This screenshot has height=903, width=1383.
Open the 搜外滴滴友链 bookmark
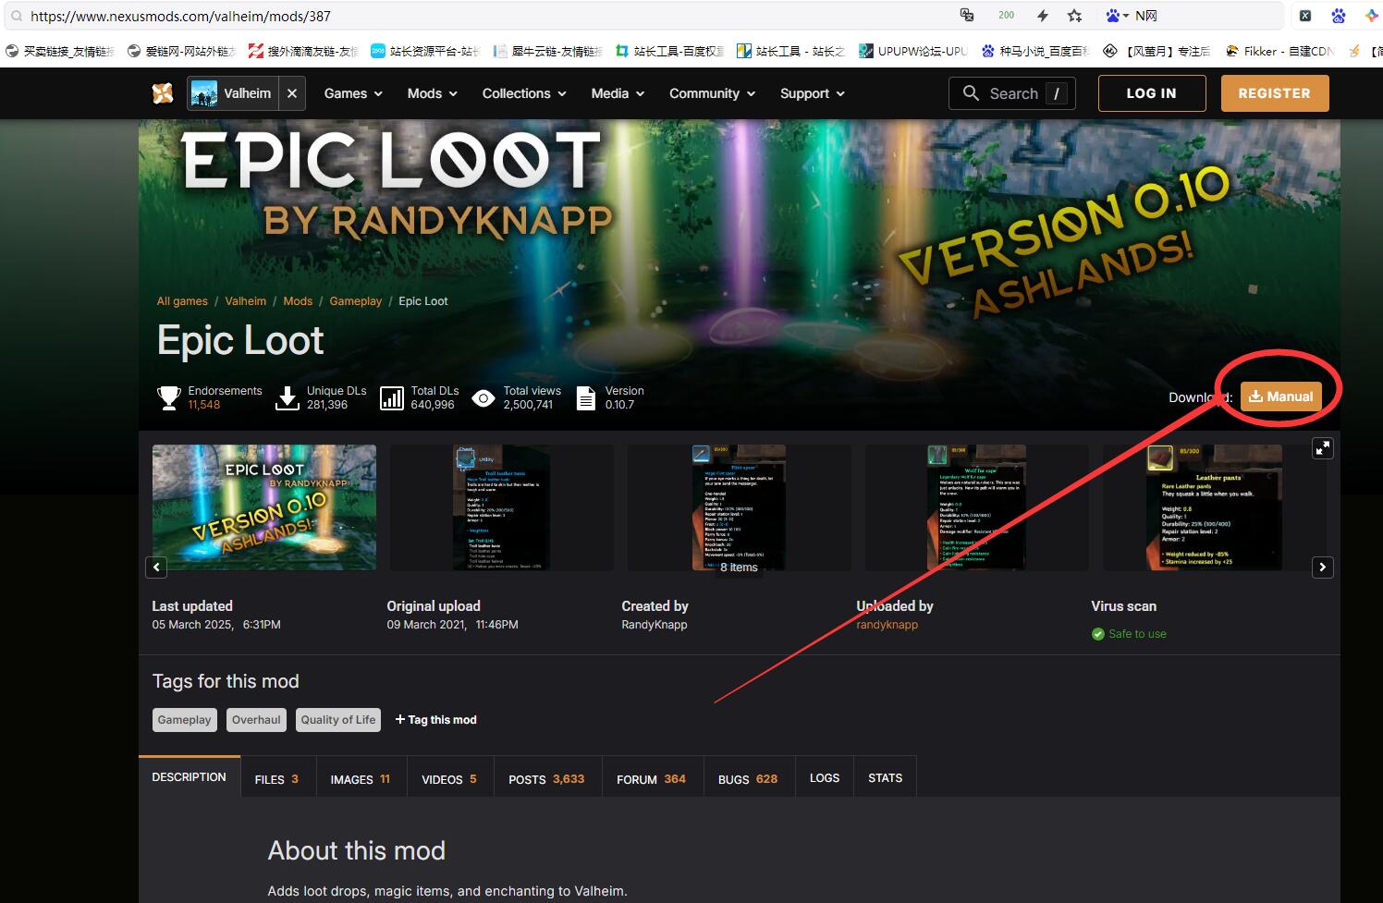(303, 52)
